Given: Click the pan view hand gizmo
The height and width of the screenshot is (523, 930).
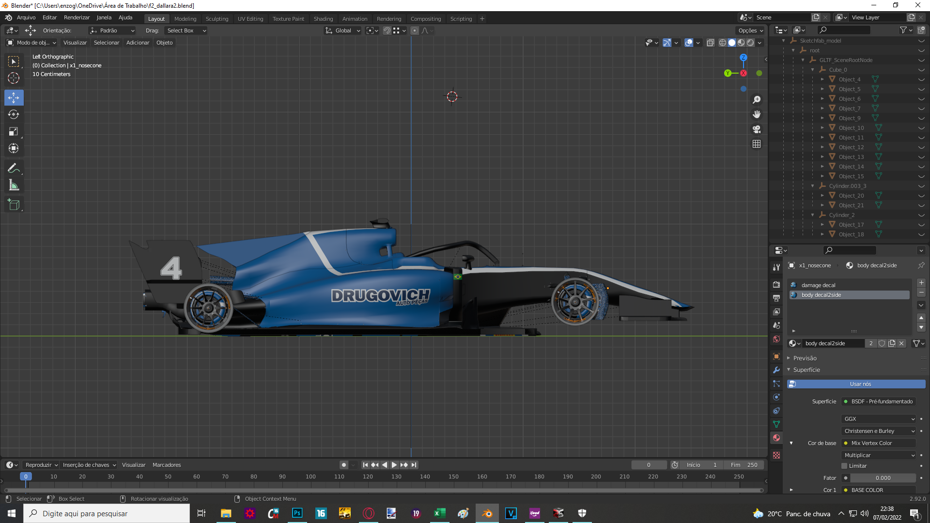Looking at the screenshot, I should point(757,114).
